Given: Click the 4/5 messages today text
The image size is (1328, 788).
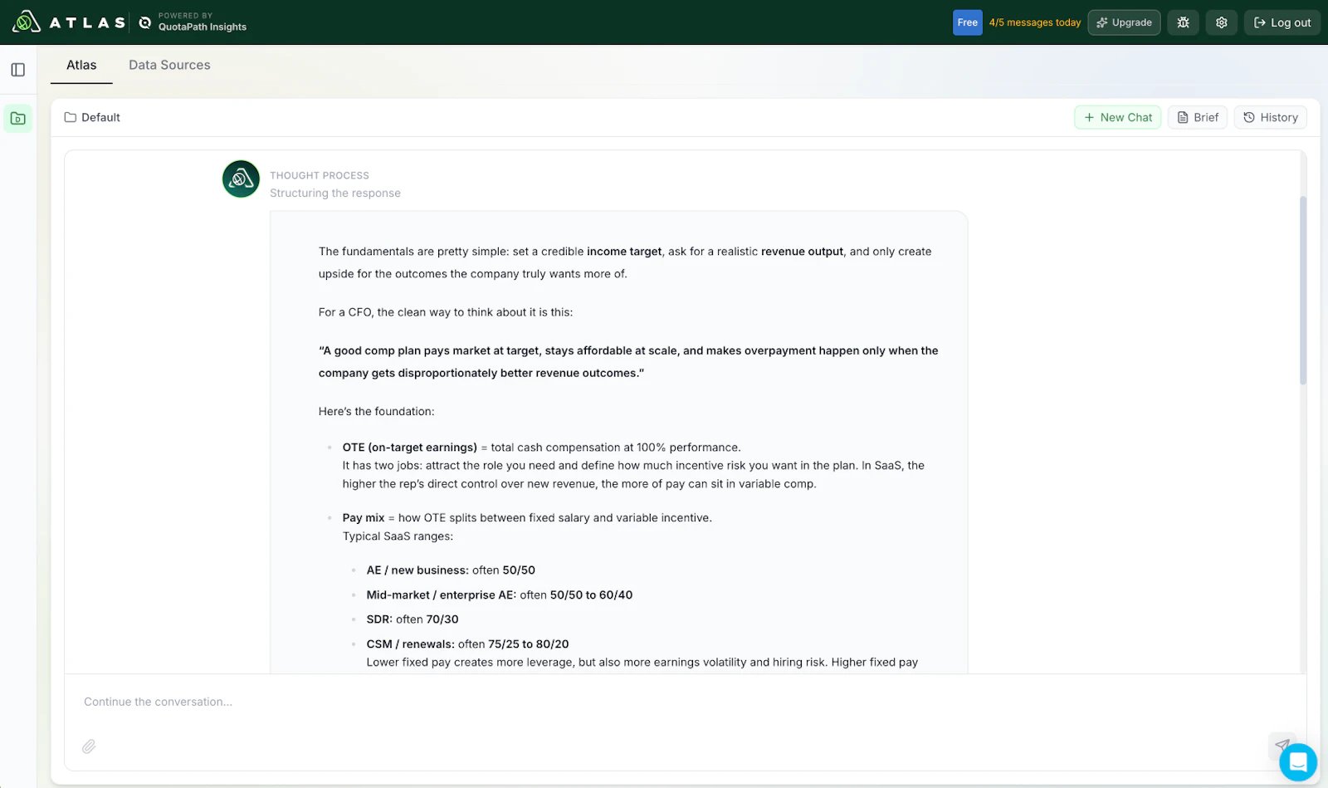Looking at the screenshot, I should pyautogui.click(x=1035, y=22).
